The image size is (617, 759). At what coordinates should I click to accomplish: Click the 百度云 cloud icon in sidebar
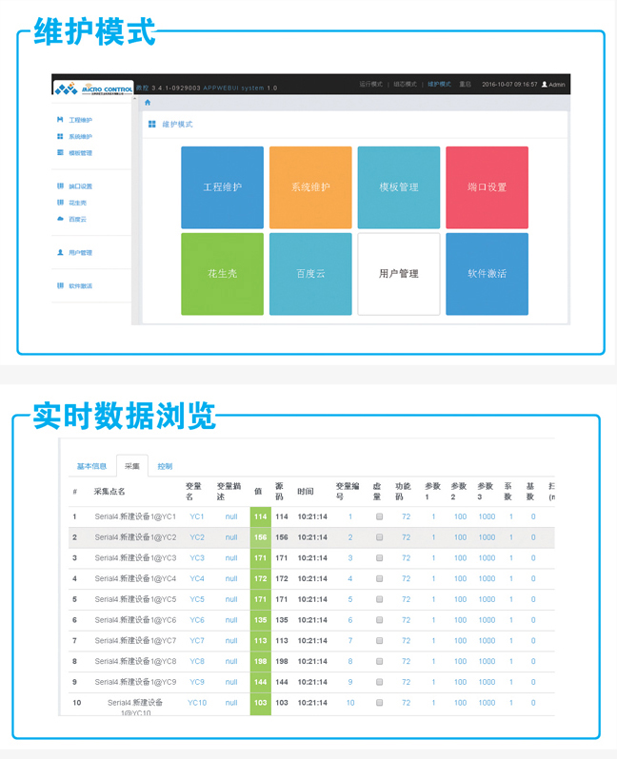60,219
